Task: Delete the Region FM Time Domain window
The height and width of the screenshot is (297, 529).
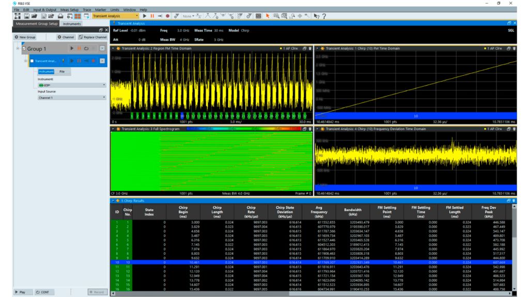Action: tap(310, 48)
